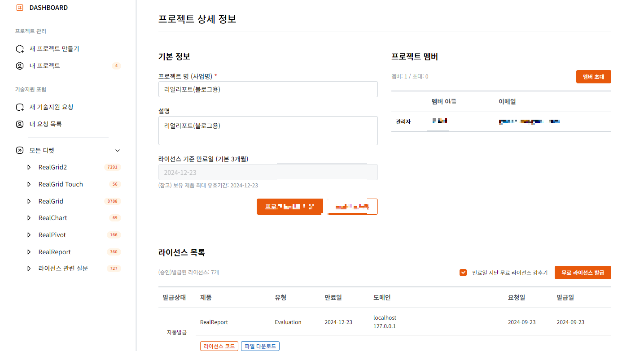
Task: Click the Evaluation type cell
Action: click(288, 322)
